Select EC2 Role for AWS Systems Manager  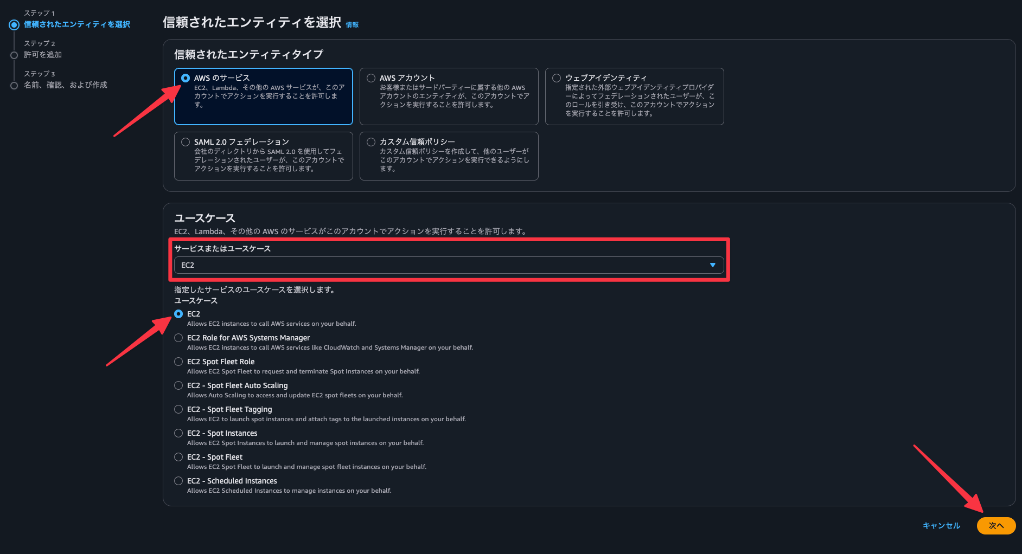tap(178, 338)
